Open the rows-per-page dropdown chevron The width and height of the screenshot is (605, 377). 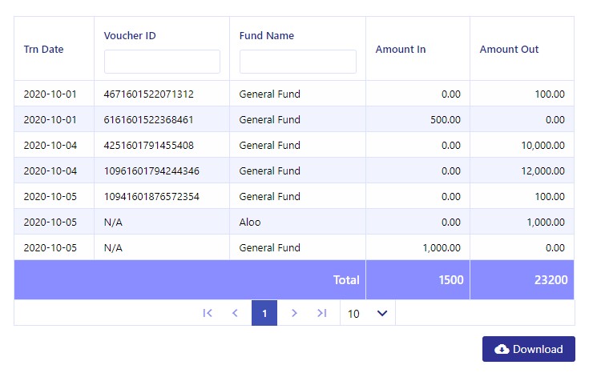click(382, 313)
